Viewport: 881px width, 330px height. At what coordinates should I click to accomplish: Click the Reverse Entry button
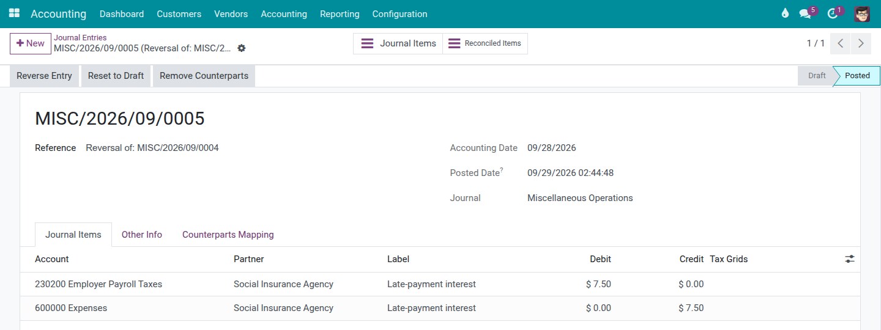click(x=44, y=76)
